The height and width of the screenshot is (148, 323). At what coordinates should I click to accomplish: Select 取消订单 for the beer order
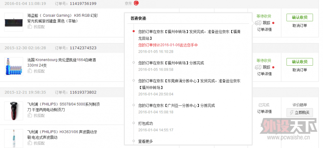pyautogui.click(x=299, y=70)
